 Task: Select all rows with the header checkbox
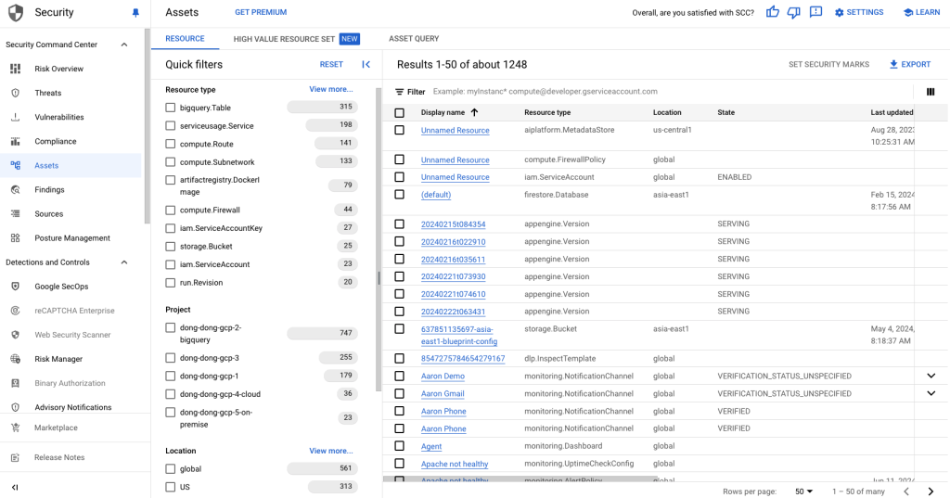[399, 113]
